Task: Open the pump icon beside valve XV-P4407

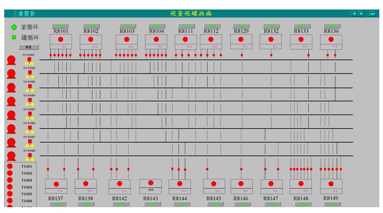Action: coord(11,143)
